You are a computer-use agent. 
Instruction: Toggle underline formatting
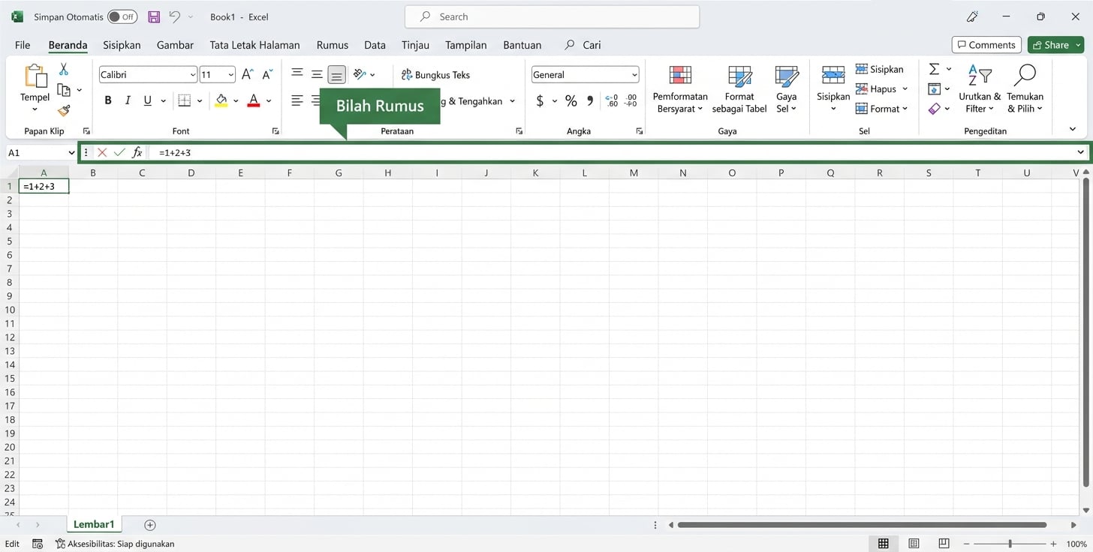pyautogui.click(x=147, y=100)
